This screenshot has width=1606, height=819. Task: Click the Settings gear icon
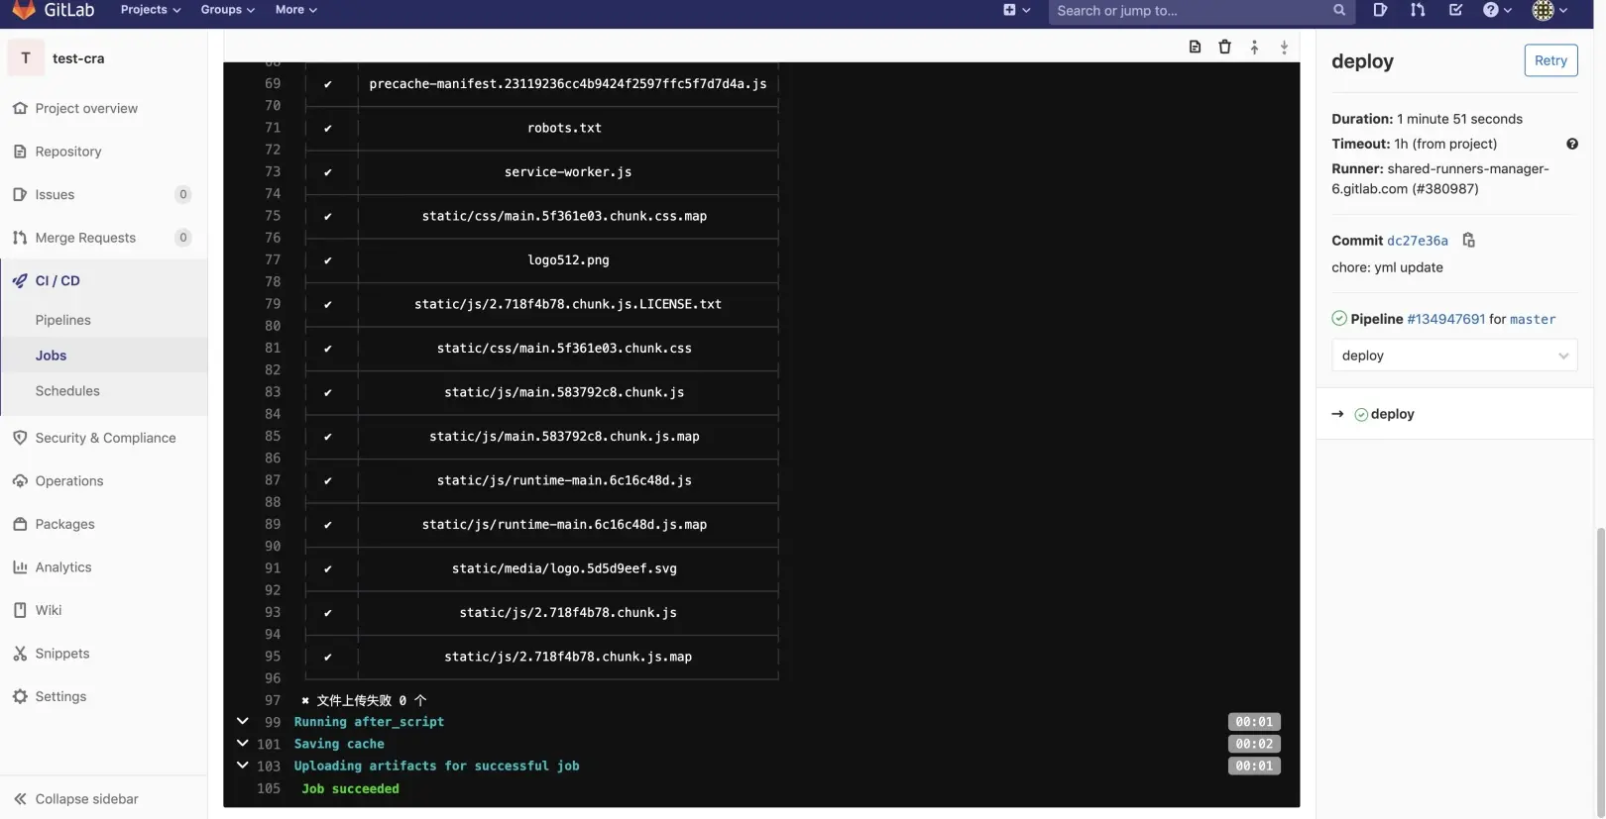pos(20,696)
